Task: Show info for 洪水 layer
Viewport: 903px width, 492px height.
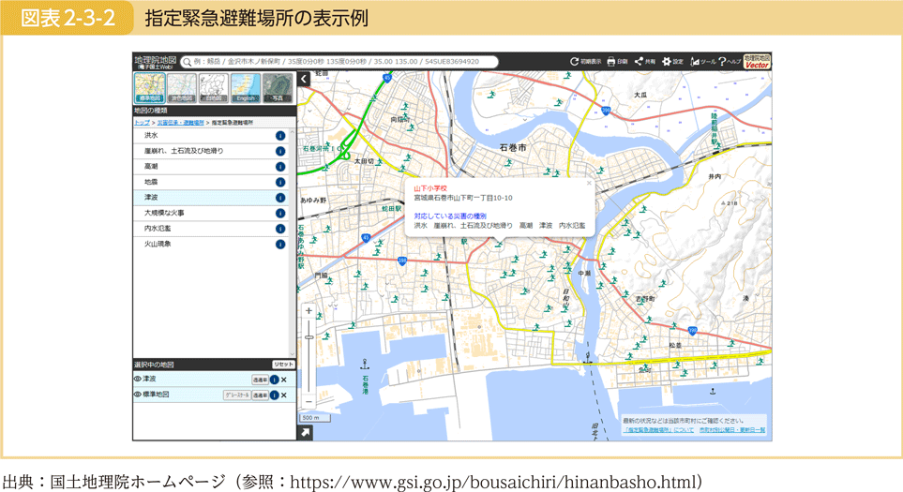Action: point(280,136)
